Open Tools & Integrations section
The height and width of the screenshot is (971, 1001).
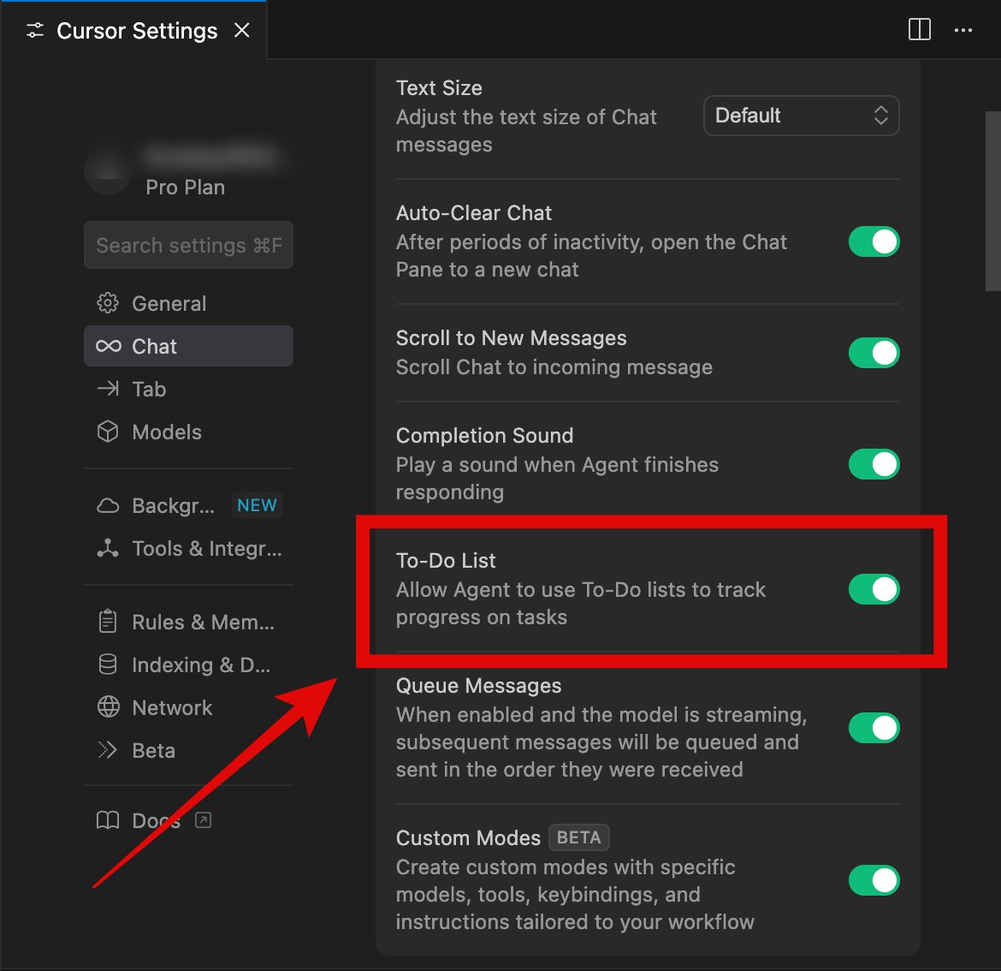click(x=188, y=548)
